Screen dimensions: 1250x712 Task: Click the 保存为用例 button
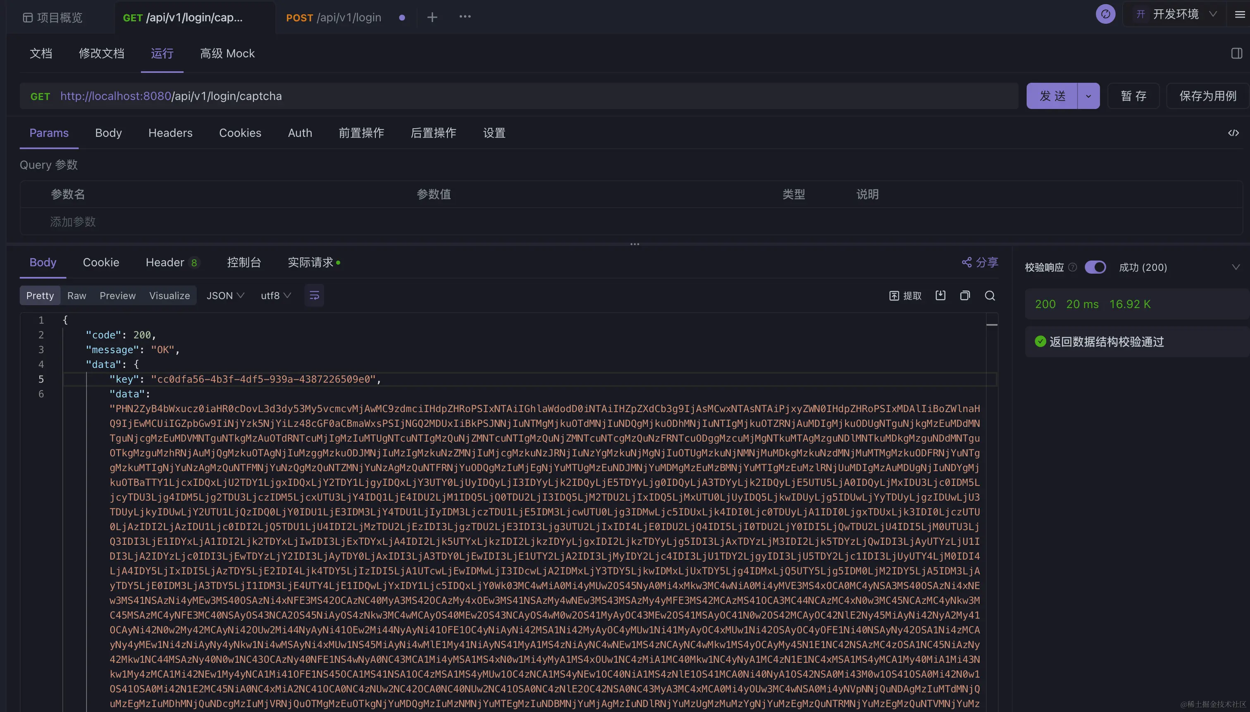point(1207,96)
